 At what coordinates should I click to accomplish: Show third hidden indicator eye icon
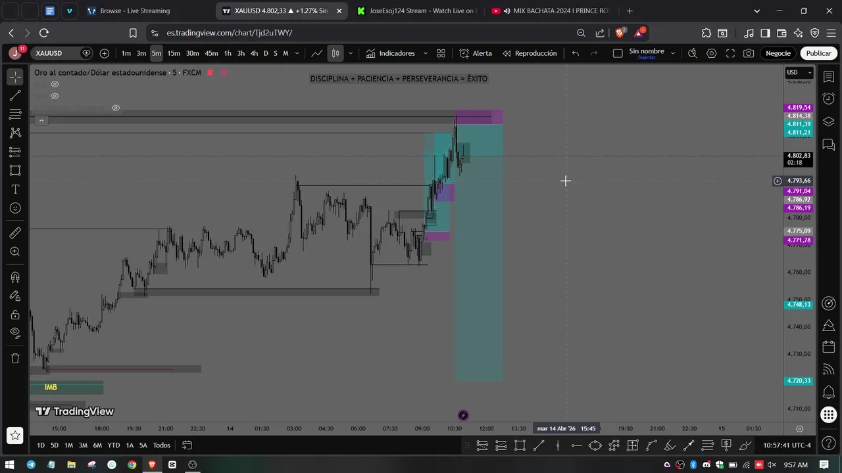click(x=116, y=108)
